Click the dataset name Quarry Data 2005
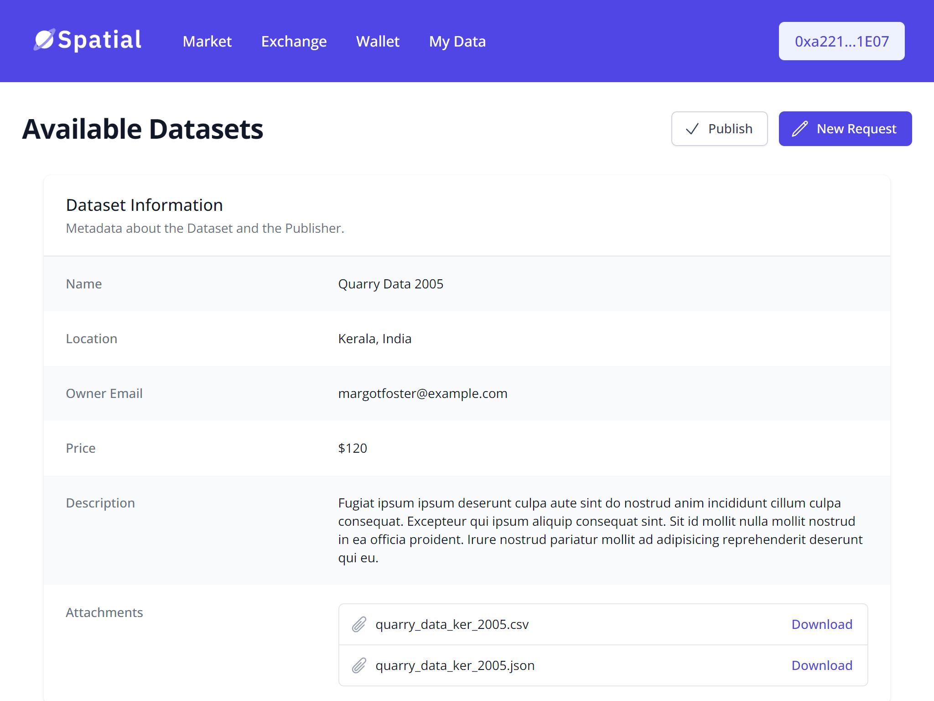934x701 pixels. [x=390, y=284]
